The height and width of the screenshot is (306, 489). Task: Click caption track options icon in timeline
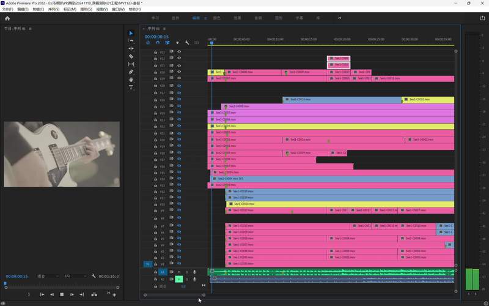196,42
